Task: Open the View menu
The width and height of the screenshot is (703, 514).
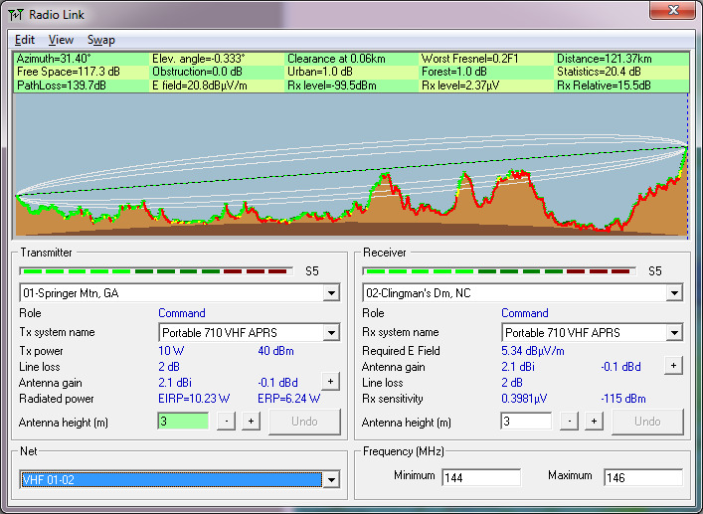Action: (61, 40)
